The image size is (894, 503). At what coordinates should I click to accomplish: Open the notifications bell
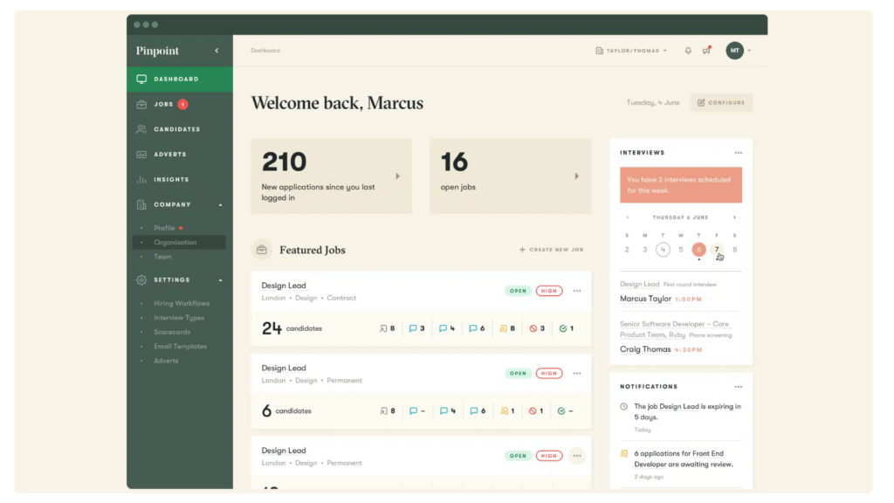(x=688, y=51)
